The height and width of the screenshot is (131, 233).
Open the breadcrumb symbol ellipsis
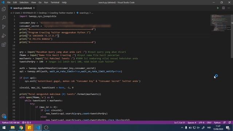pos(92,13)
